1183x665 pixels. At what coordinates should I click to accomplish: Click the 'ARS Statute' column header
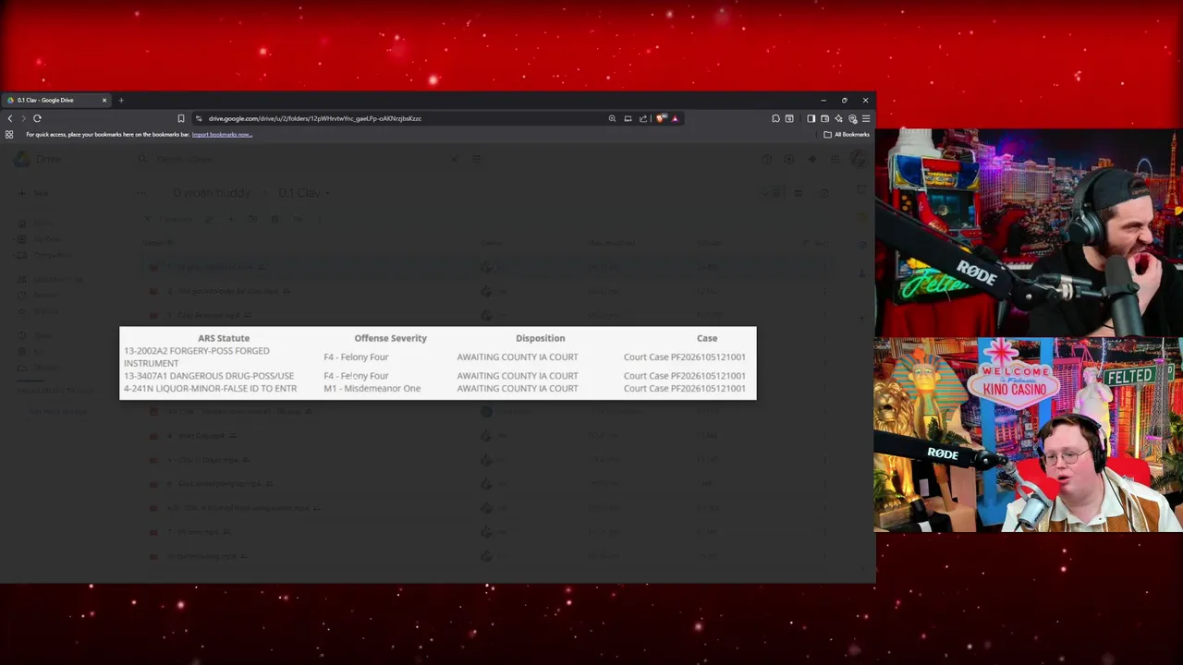224,338
